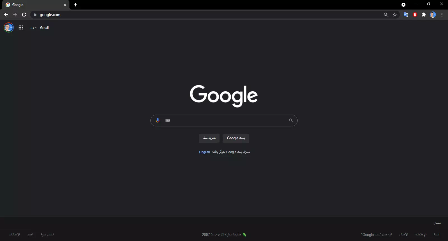This screenshot has height=241, width=448.
Task: Minimize the Chrome window
Action: [x=416, y=4]
